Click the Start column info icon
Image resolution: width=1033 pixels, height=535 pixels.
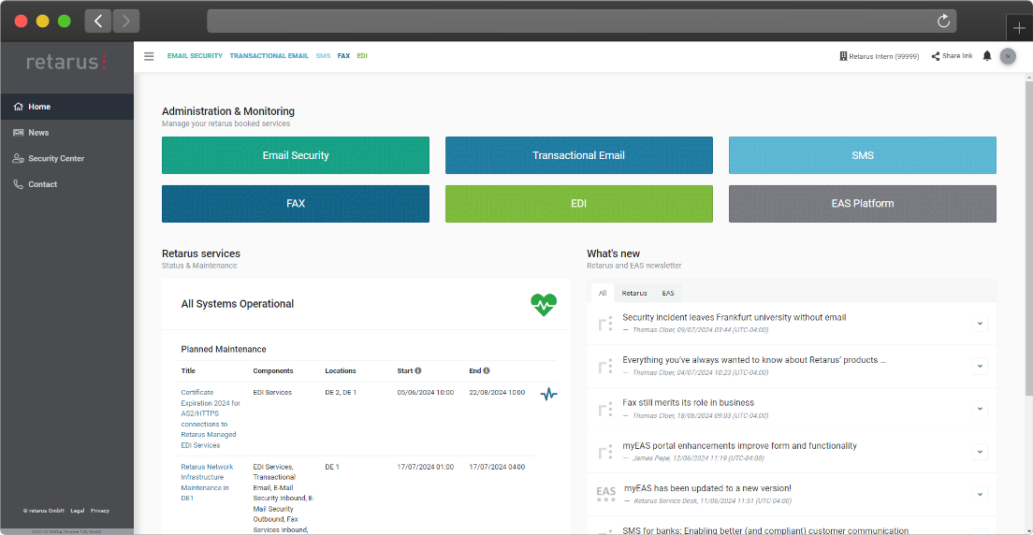click(418, 371)
